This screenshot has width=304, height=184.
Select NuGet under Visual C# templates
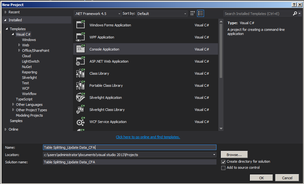pos(27,67)
